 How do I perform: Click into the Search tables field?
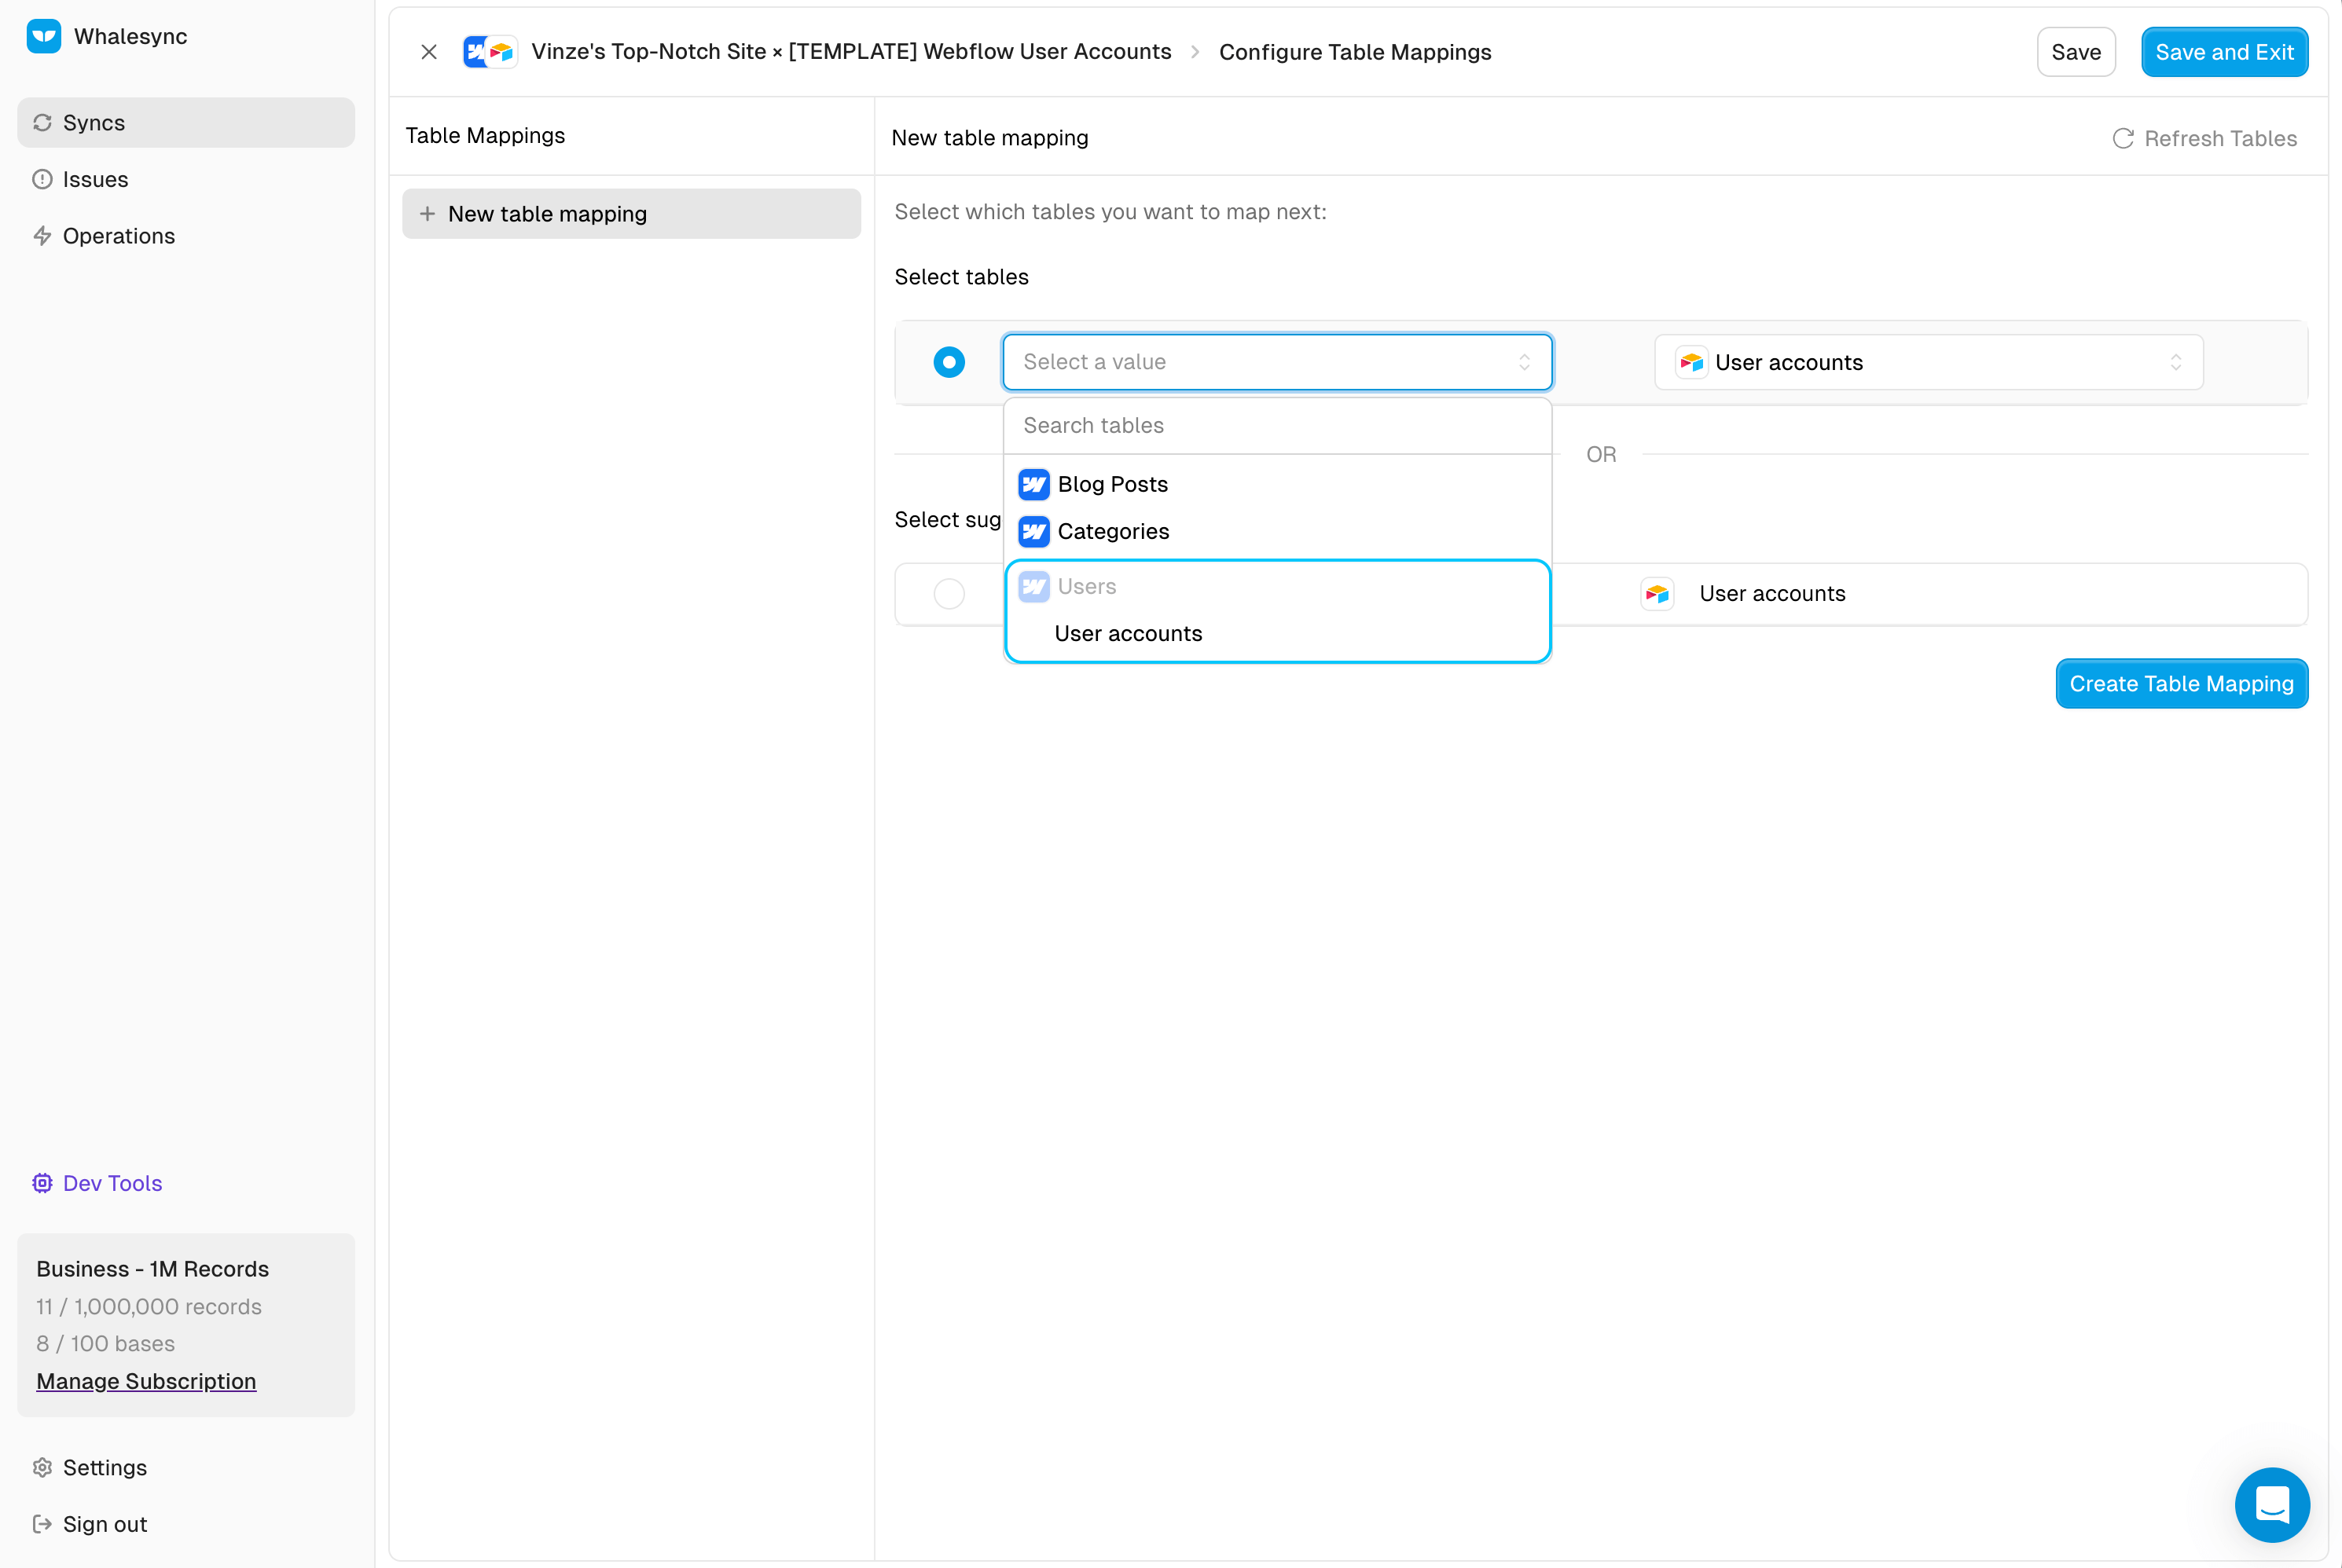tap(1276, 426)
